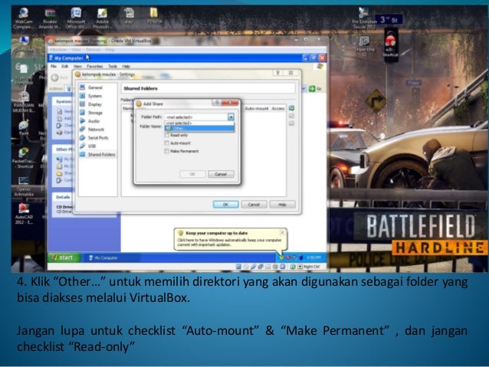Open the Edit menu in My Computer
This screenshot has height=367, width=489.
tap(64, 67)
